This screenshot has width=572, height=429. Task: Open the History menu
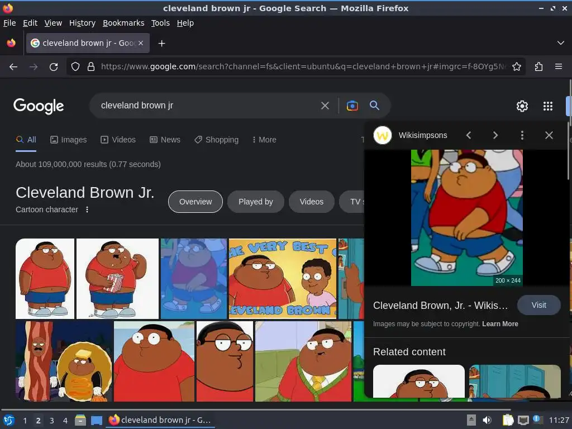83,23
